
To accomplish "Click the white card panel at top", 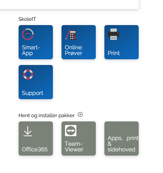I will tap(69, 4).
